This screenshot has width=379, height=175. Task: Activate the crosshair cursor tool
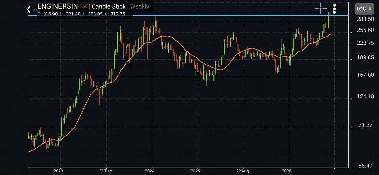click(321, 9)
